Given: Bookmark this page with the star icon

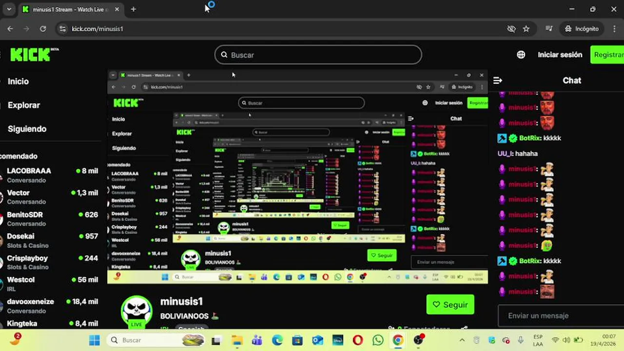Looking at the screenshot, I should 526,29.
